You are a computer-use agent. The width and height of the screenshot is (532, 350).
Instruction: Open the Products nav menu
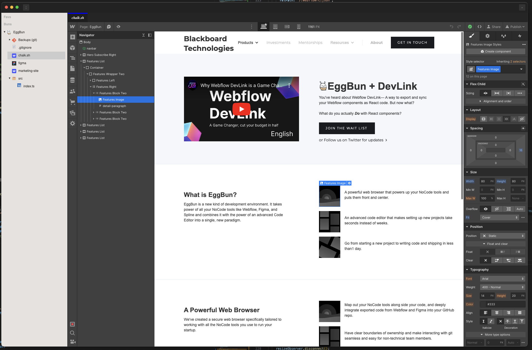click(248, 43)
